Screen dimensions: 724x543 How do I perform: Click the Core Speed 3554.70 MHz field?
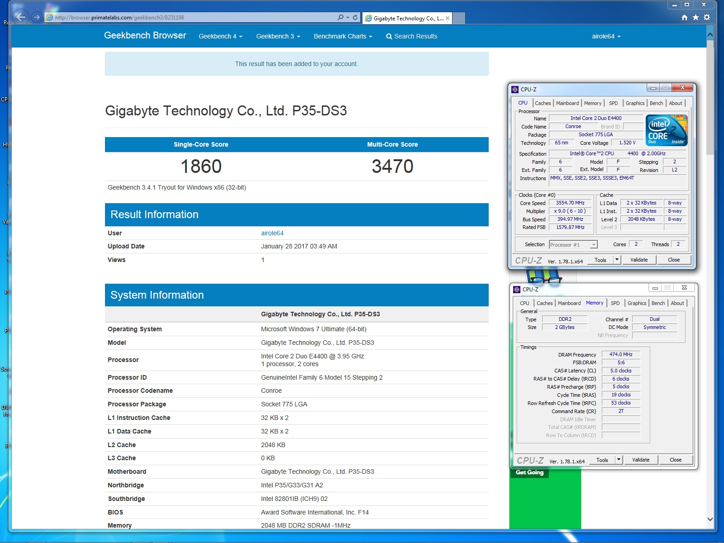pos(570,203)
